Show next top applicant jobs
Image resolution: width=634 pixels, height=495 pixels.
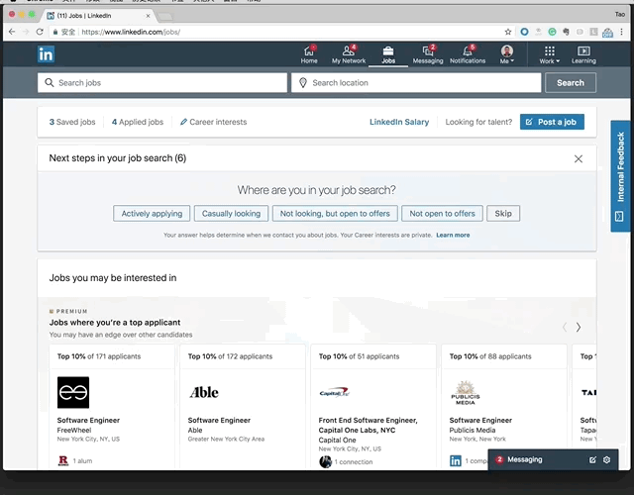(579, 327)
